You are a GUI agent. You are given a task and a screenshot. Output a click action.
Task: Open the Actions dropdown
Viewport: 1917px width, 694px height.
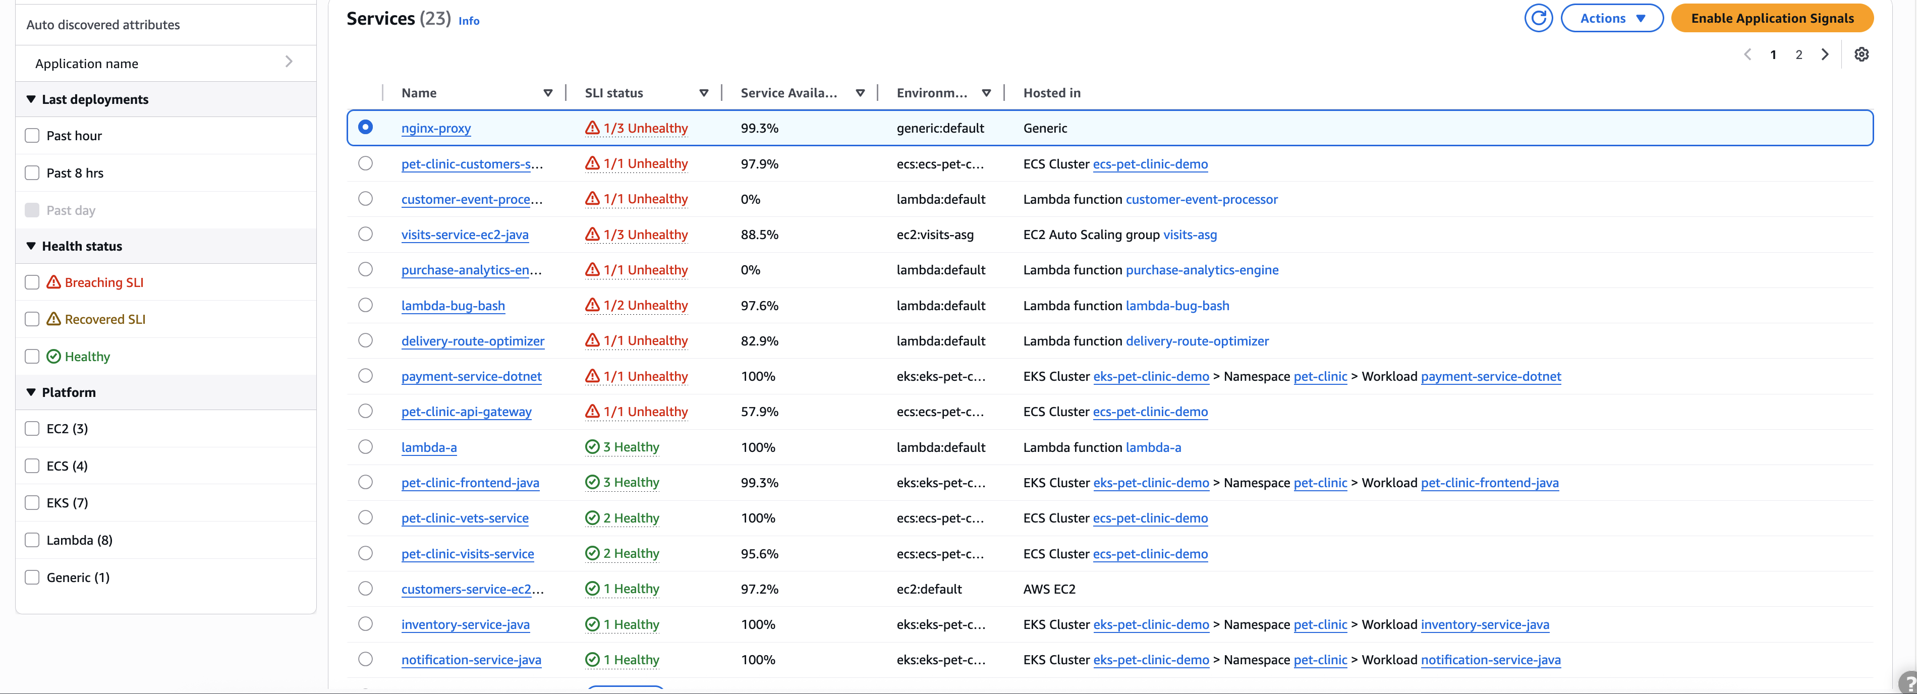[x=1611, y=18]
